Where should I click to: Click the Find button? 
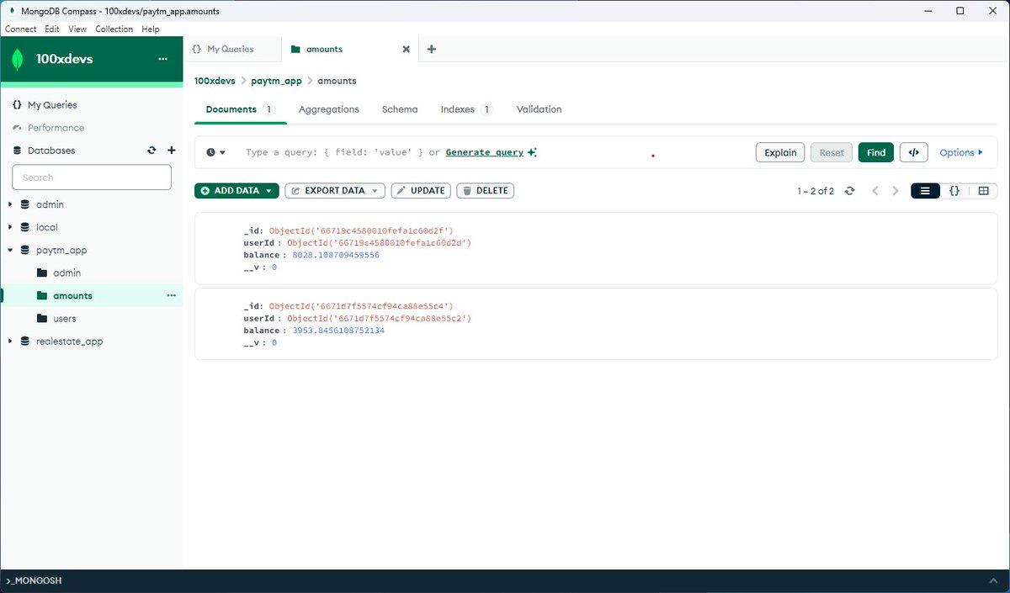[876, 152]
